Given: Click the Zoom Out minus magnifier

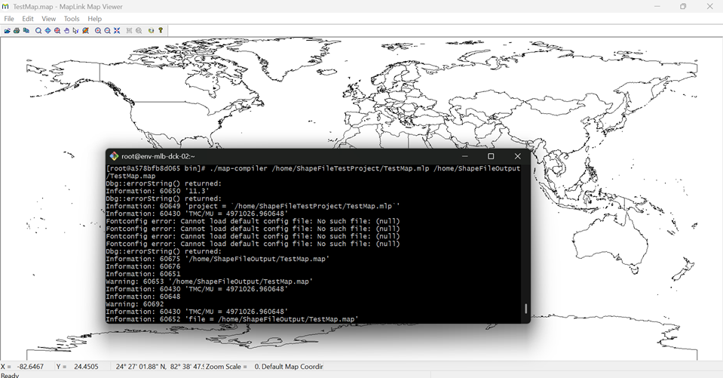Looking at the screenshot, I should [x=108, y=30].
